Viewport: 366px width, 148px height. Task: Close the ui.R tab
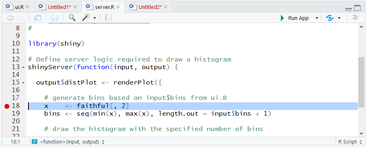pyautogui.click(x=28, y=7)
